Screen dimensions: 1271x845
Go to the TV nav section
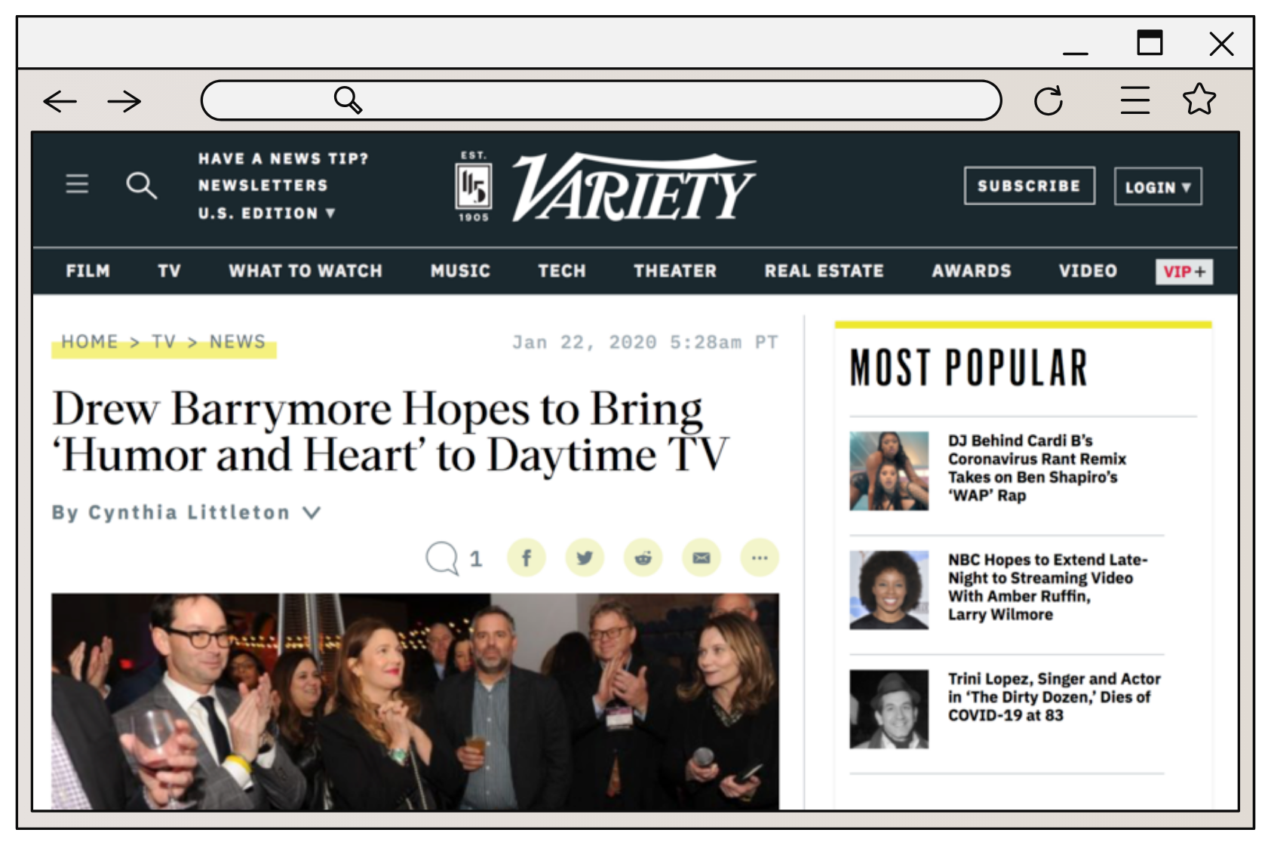click(170, 271)
